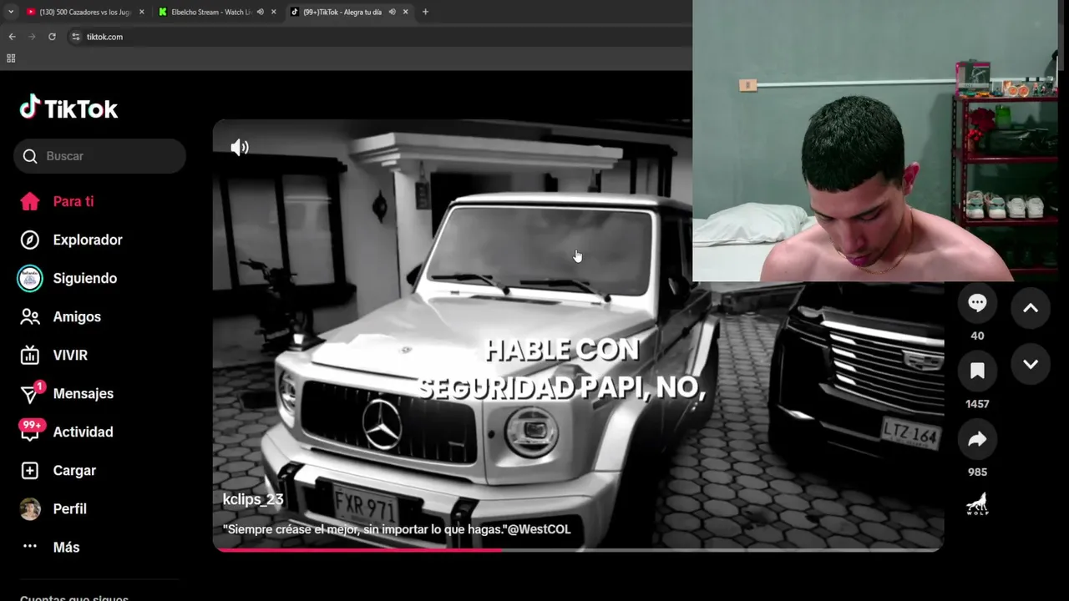Click the Perfil avatar thumbnail

tap(30, 508)
